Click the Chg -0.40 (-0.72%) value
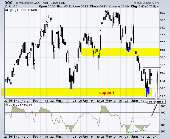Image resolution: width=170 pixels, height=139 pixels. pos(144,6)
